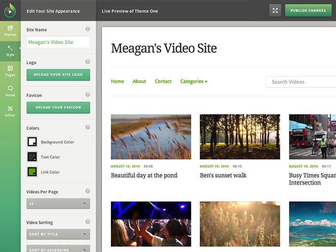Image resolution: width=336 pixels, height=252 pixels.
Task: Click duration "00:15" under sunset video
Action: (237, 166)
